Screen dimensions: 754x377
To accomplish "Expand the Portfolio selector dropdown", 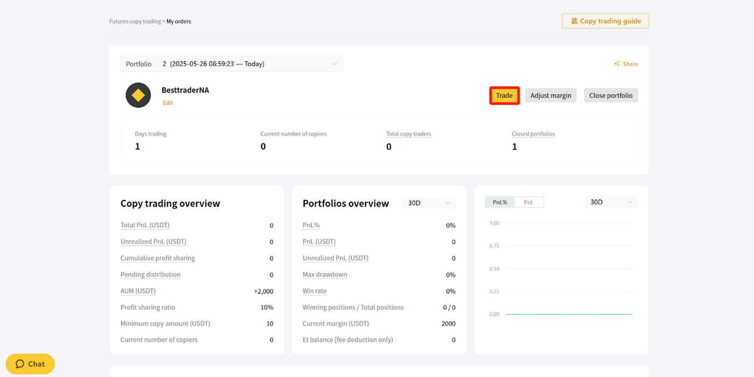I will point(232,64).
